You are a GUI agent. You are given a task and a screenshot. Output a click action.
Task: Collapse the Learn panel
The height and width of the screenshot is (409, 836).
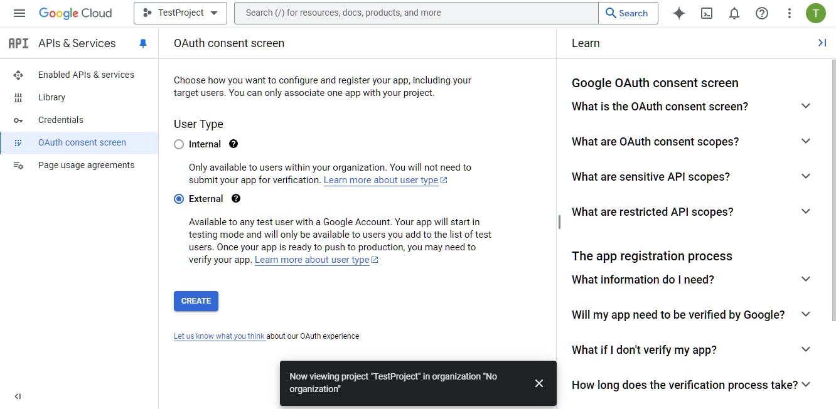point(822,43)
